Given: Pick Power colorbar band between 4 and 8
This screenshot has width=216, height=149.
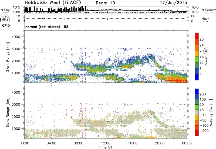Looking at the screenshot, I should pyautogui.click(x=197, y=72).
